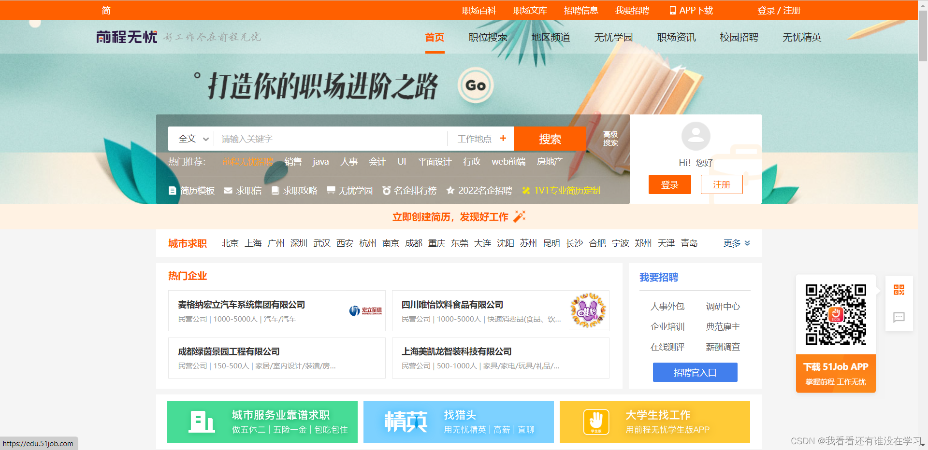Image resolution: width=928 pixels, height=450 pixels.
Task: Open 求职信 cover letter link
Action: coord(243,191)
